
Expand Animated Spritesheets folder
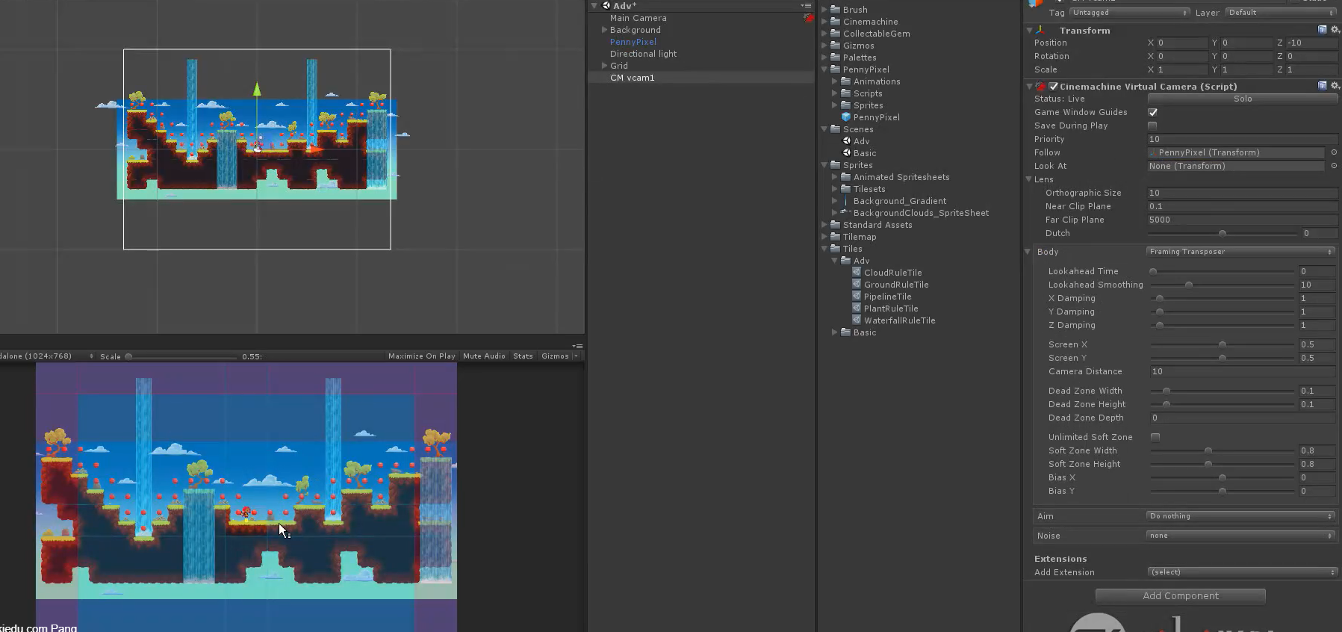click(x=835, y=177)
